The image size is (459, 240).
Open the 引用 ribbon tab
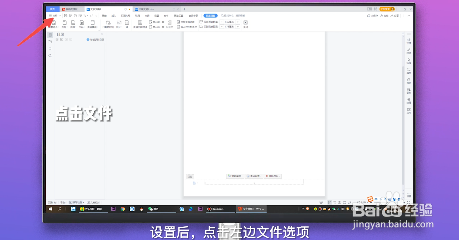tap(137, 16)
